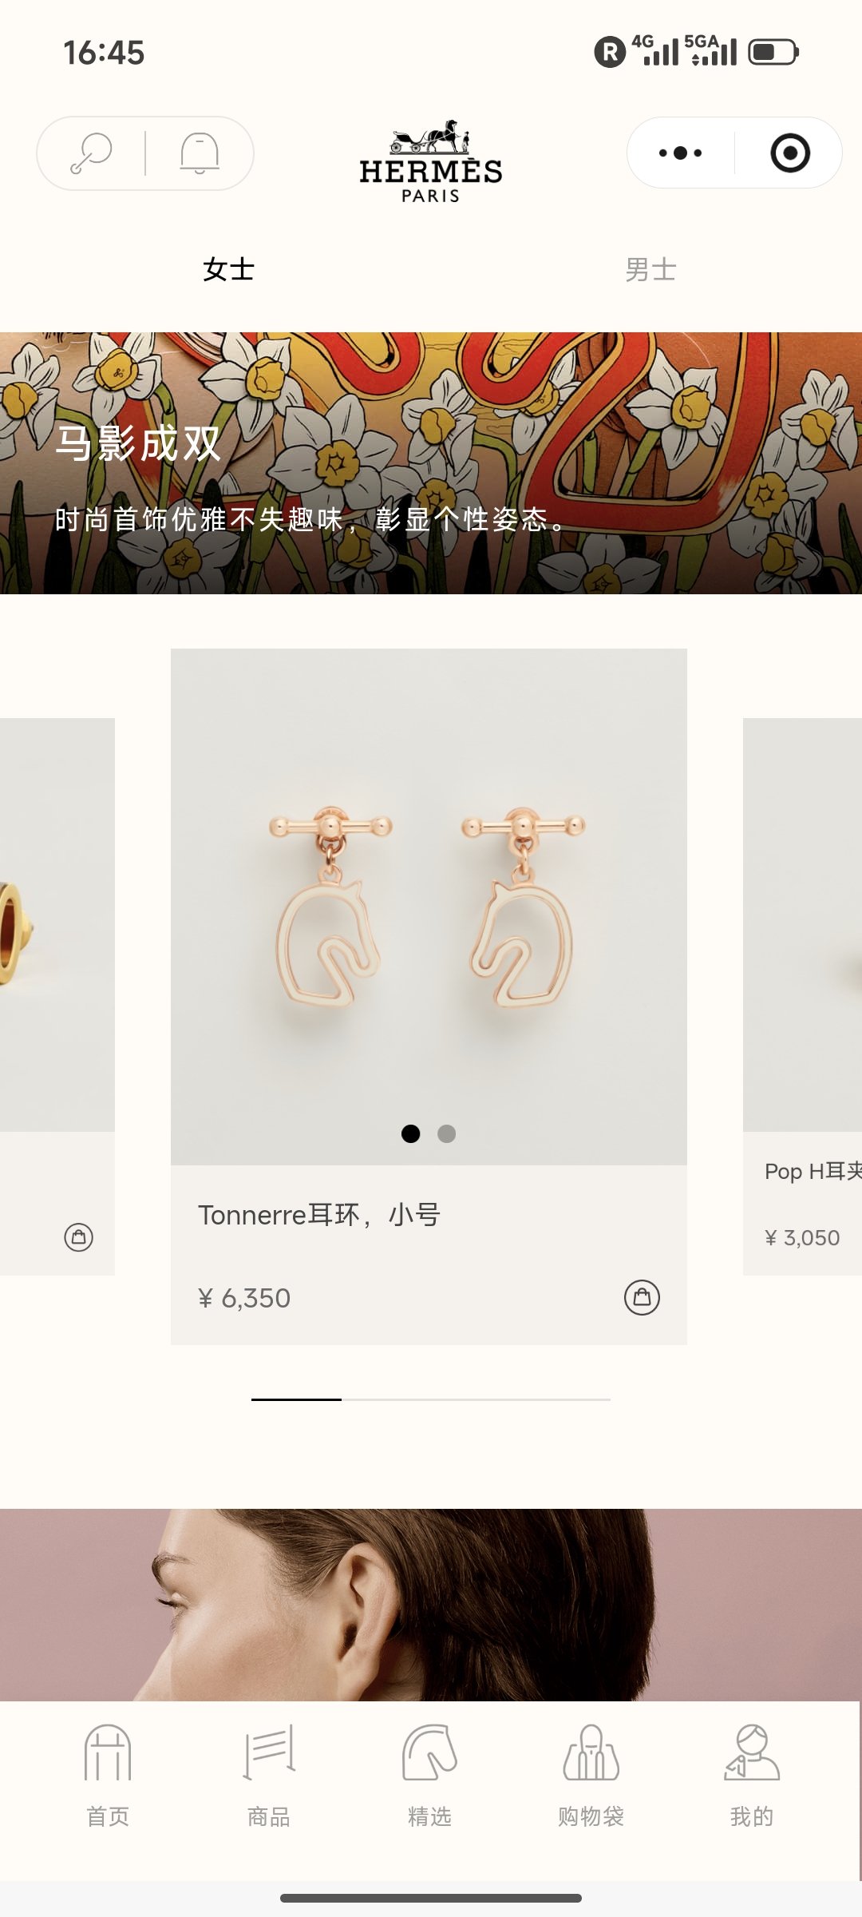862x1917 pixels.
Task: Open Pop H耳夹 product card
Action: [802, 996]
